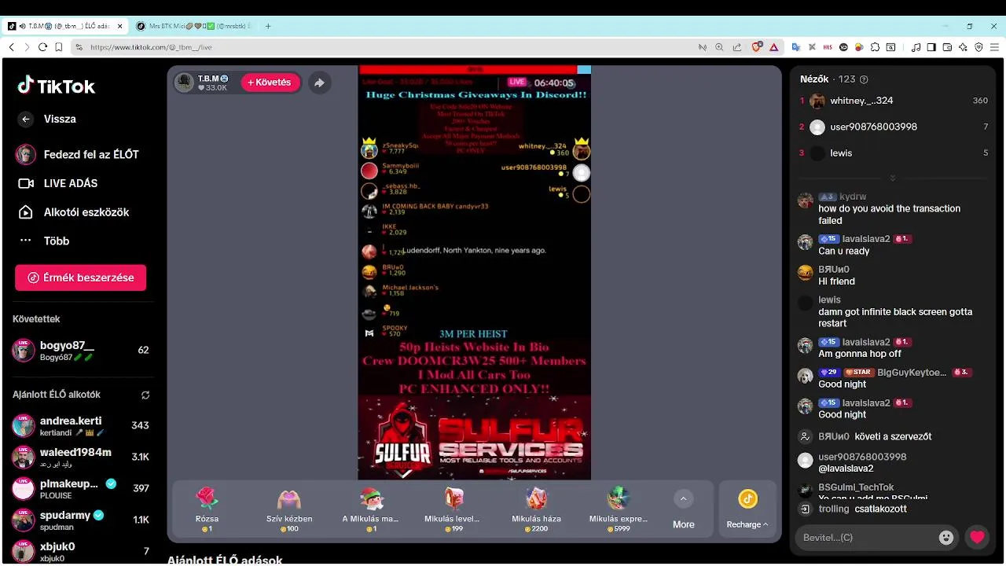Send the Mikulás level... gift
The image size is (1006, 566).
453,509
